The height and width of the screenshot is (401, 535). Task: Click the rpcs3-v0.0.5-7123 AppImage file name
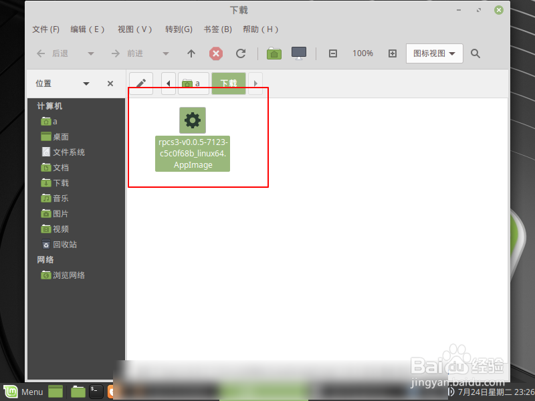(x=193, y=154)
